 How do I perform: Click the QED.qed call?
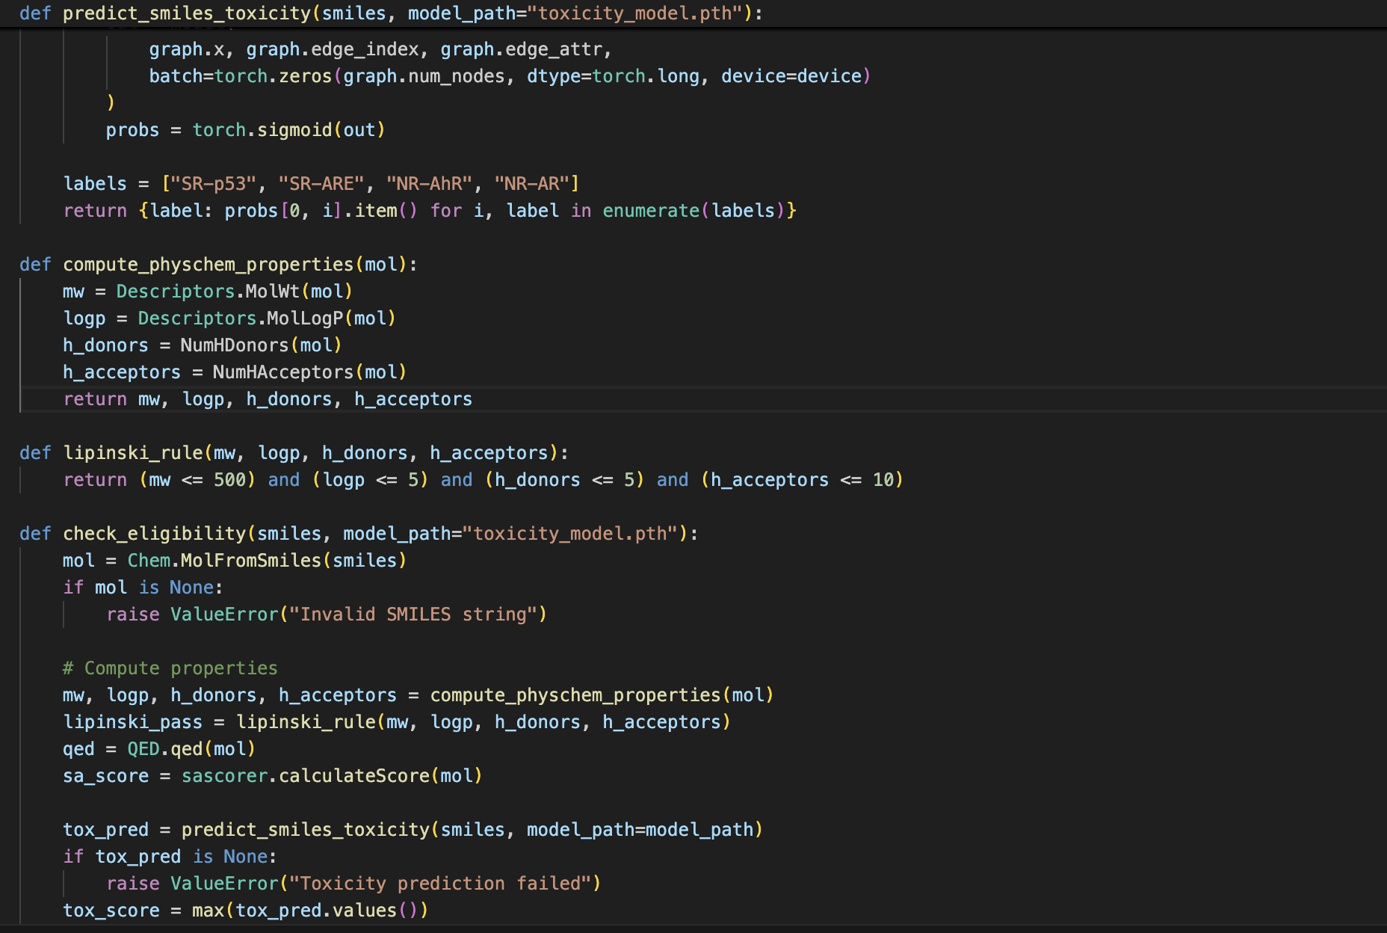tap(191, 749)
